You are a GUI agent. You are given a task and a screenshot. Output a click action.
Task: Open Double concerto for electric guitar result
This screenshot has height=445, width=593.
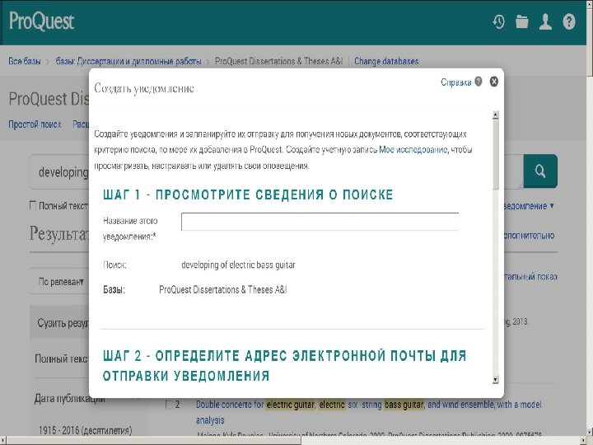[x=369, y=412]
